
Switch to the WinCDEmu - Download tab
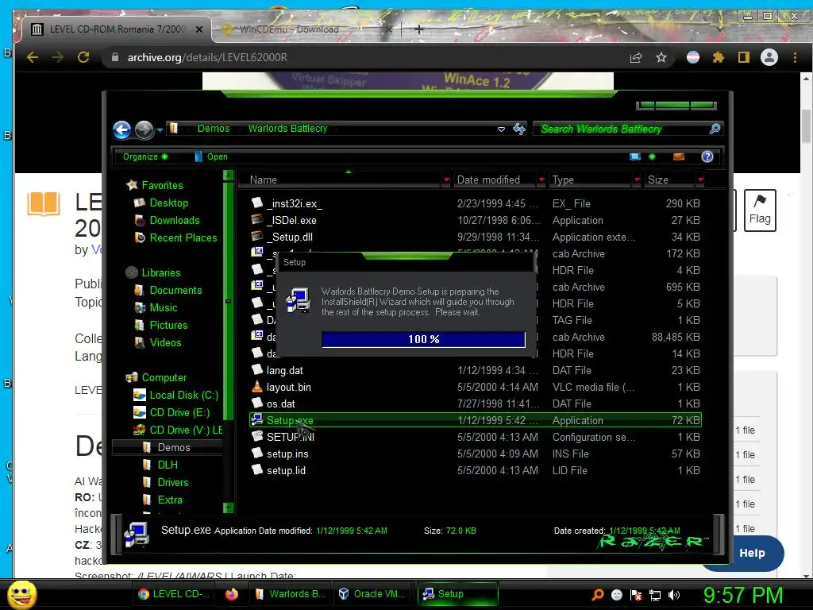306,29
